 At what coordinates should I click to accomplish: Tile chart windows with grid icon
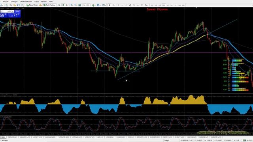79,5
